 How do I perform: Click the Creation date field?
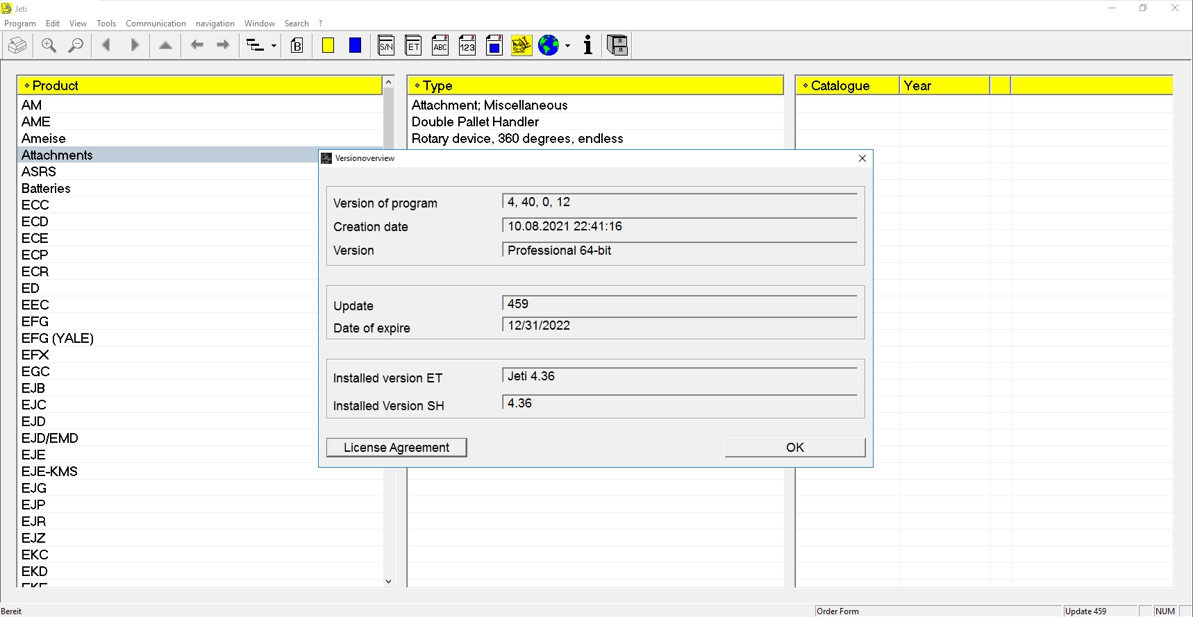680,226
